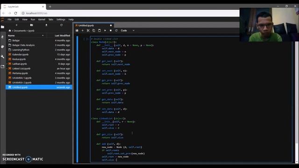This screenshot has height=168, width=299.
Task: Open the Run menu
Action: pos(33,20)
